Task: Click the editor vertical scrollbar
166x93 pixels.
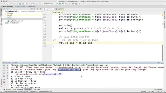Action: point(163,53)
